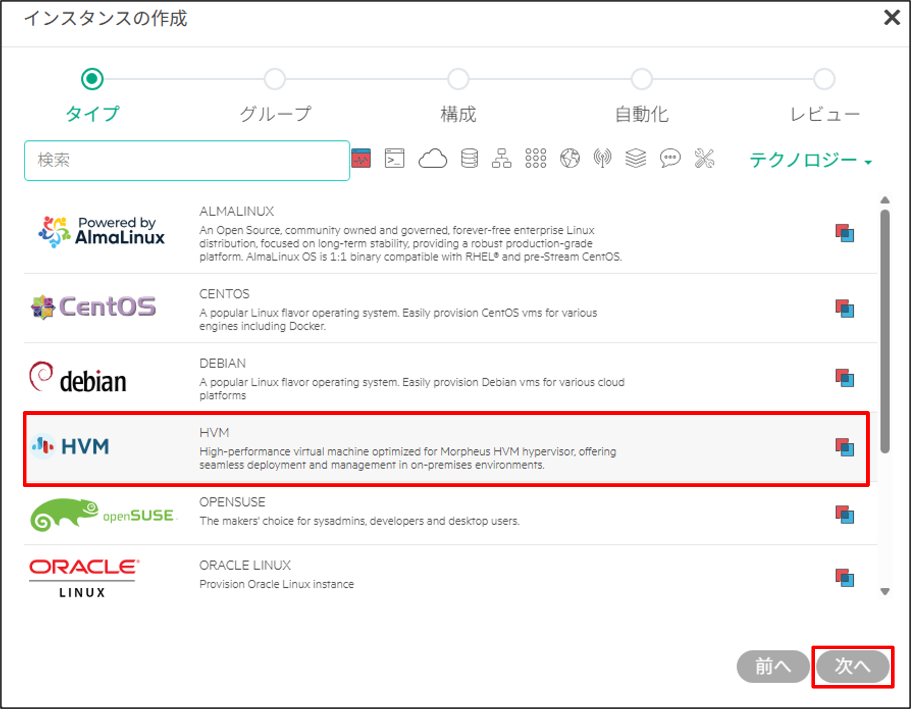Filter by messaging speech bubble icon
The height and width of the screenshot is (709, 911).
coord(670,159)
